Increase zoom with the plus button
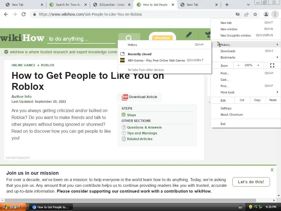Image resolution: width=281 pixels, height=211 pixels. pos(258,65)
